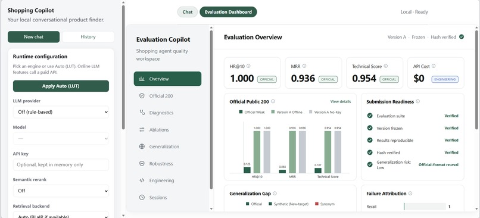Viewport: 480px width, 218px height.
Task: Open the Generalization sidebar item
Action: tap(167, 147)
